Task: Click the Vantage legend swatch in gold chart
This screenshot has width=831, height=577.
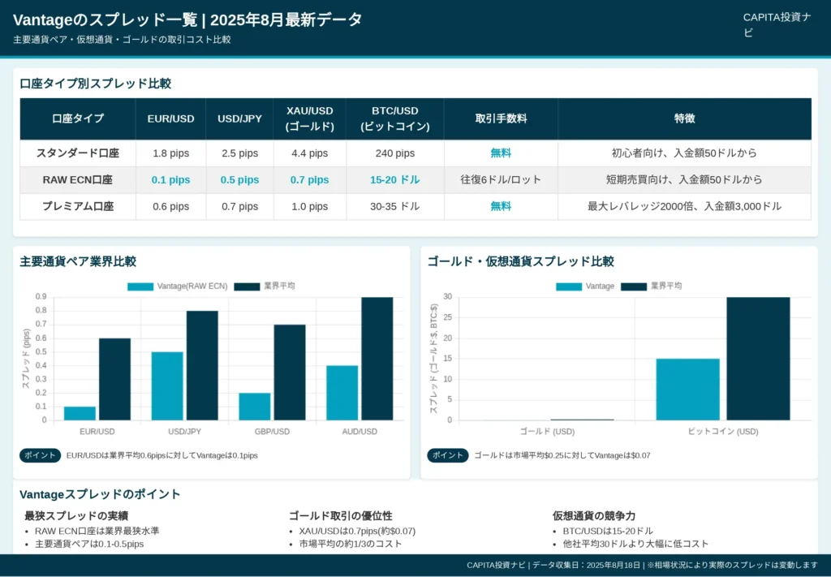Action: [x=569, y=286]
